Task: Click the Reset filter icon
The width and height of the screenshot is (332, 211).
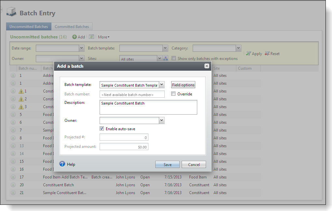Action: tap(267, 54)
